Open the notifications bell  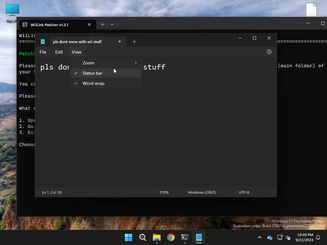318,237
